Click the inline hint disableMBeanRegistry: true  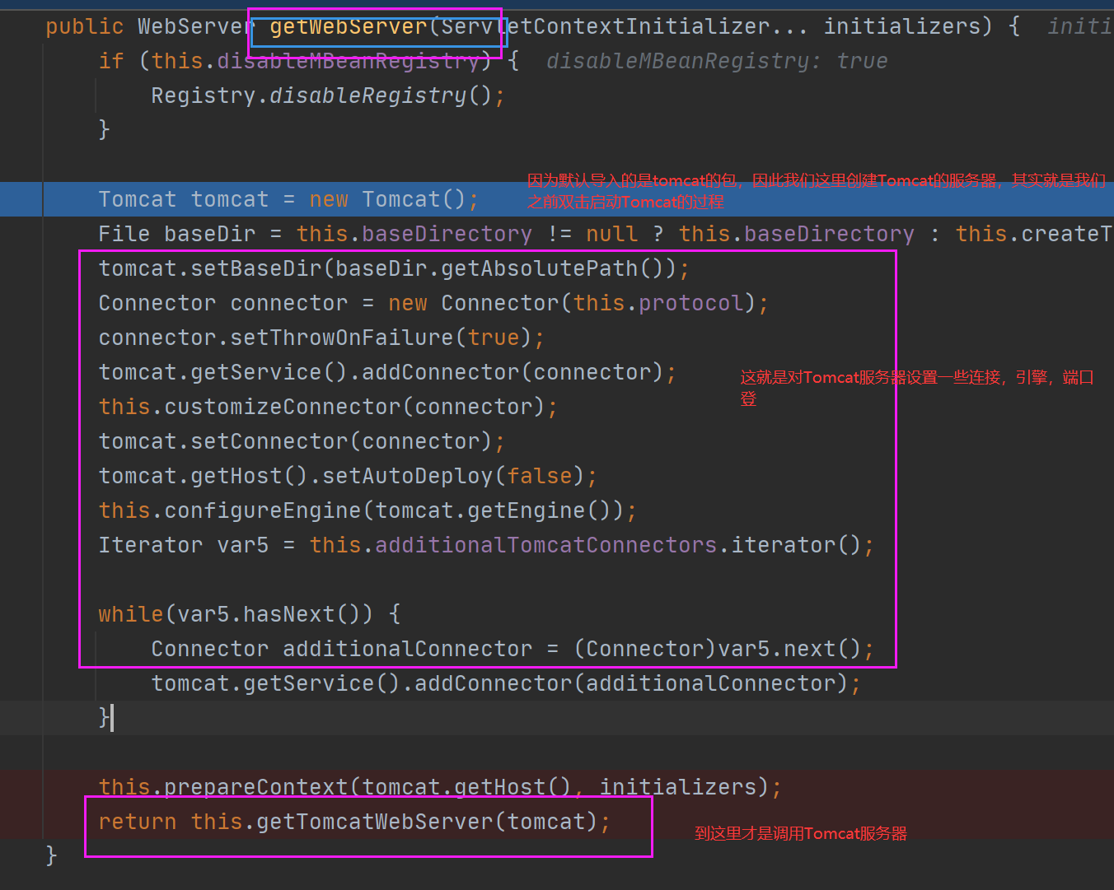717,60
